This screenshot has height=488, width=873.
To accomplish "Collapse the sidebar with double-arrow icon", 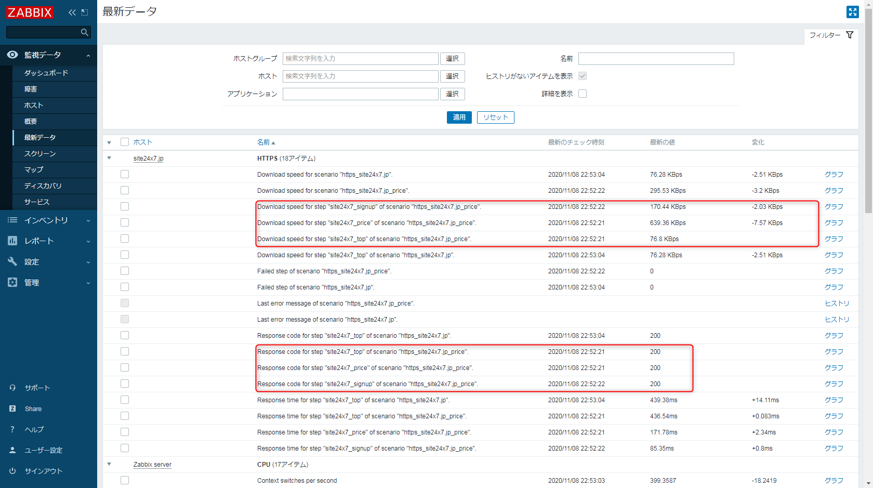I will (72, 12).
